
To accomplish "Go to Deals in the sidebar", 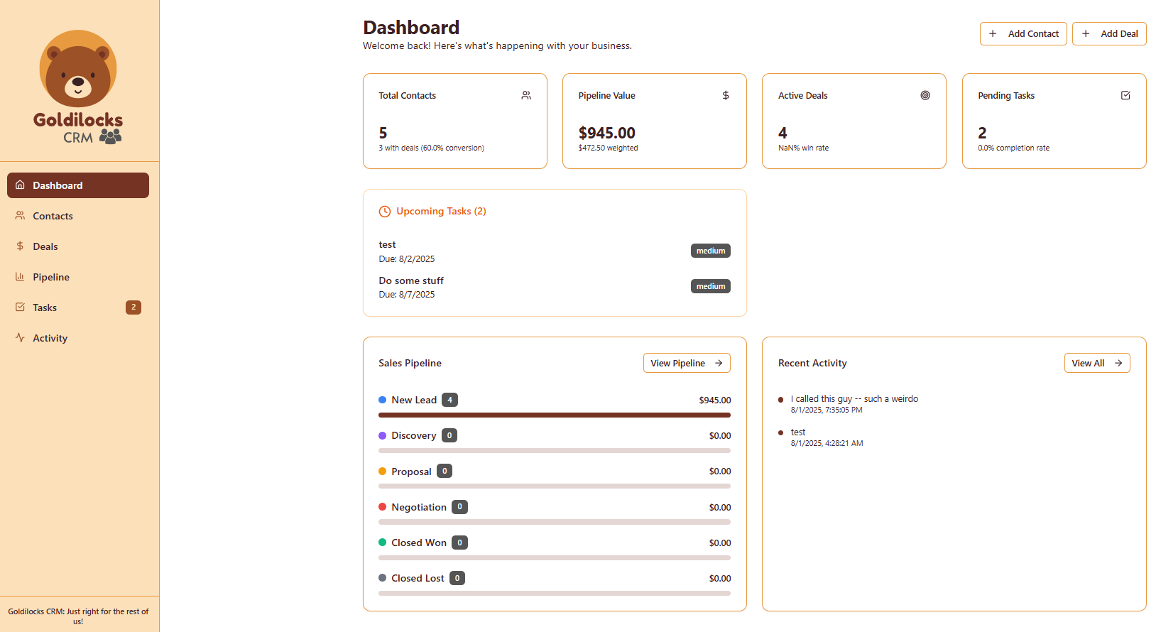I will point(45,246).
